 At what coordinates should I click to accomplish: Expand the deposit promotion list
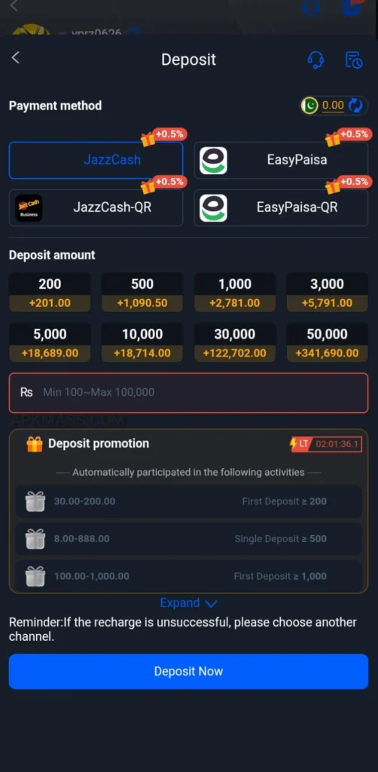point(188,603)
